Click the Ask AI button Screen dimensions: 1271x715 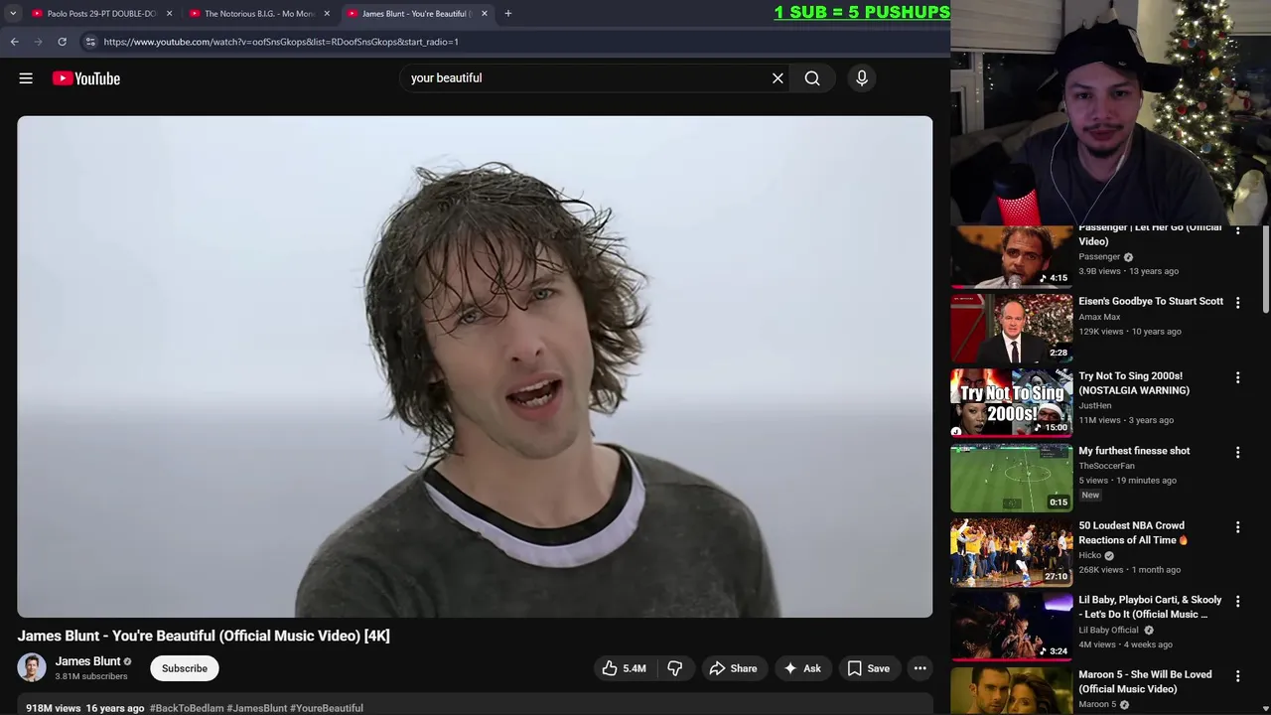point(802,668)
